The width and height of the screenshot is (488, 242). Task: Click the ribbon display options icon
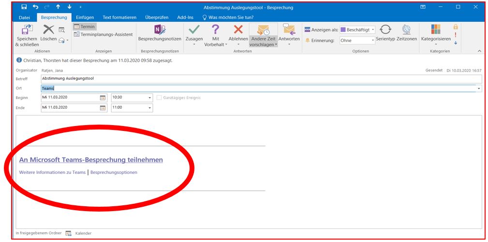423,7
